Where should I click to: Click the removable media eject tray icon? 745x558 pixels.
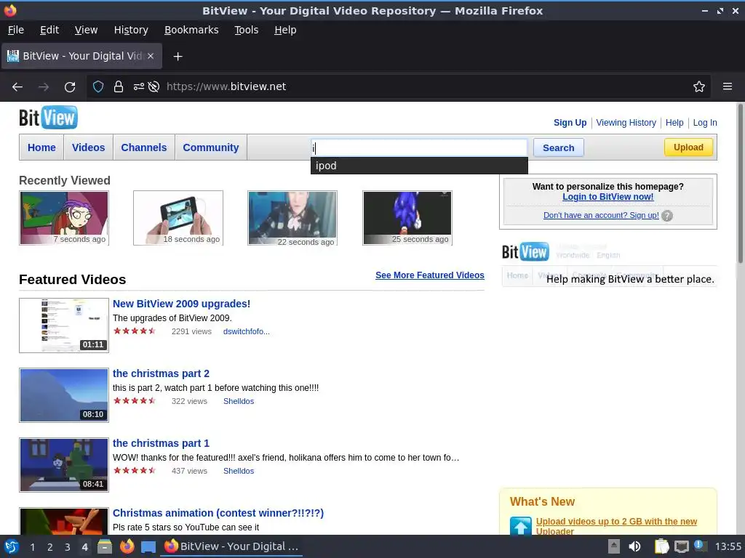coord(614,546)
